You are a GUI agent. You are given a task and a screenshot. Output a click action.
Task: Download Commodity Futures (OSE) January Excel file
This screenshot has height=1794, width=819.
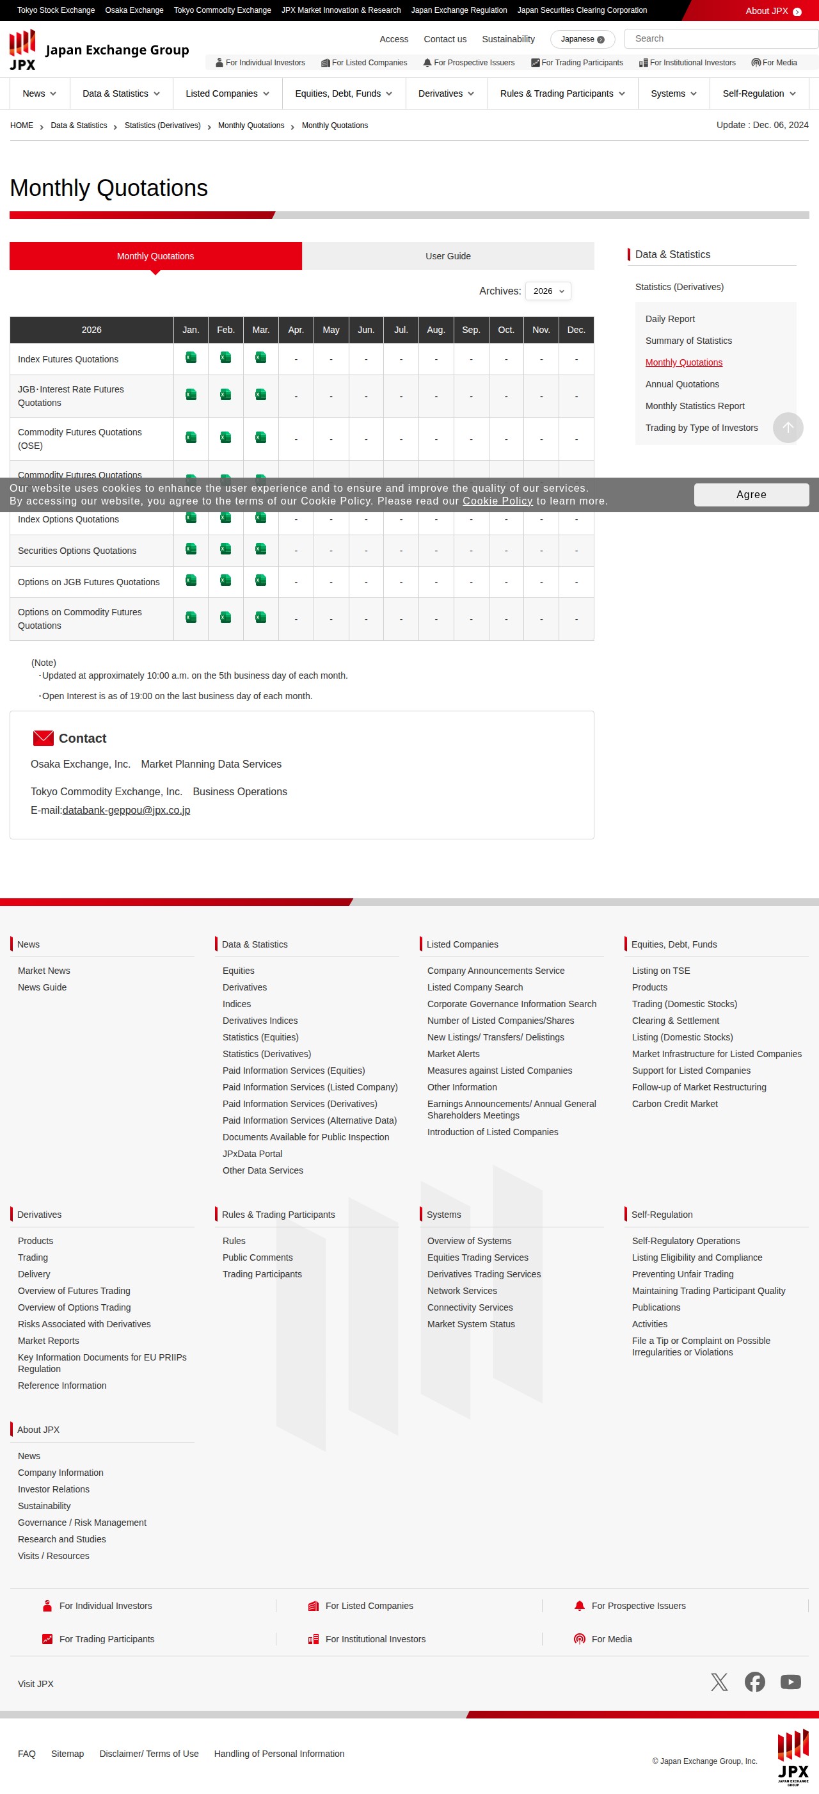coord(191,437)
